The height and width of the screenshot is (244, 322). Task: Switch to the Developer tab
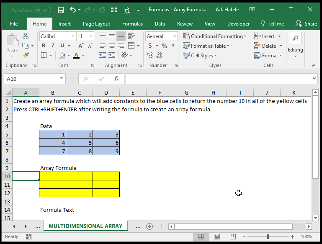tap(238, 24)
